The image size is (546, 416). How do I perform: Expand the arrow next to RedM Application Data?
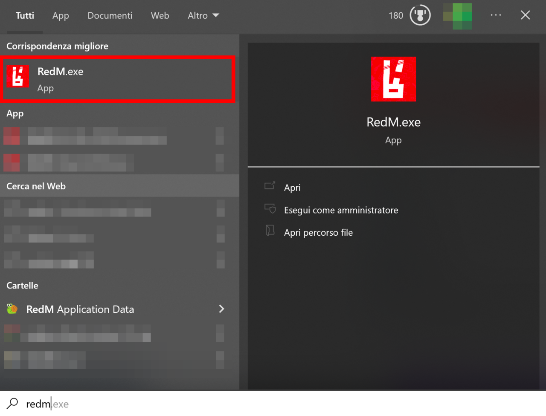(x=221, y=309)
